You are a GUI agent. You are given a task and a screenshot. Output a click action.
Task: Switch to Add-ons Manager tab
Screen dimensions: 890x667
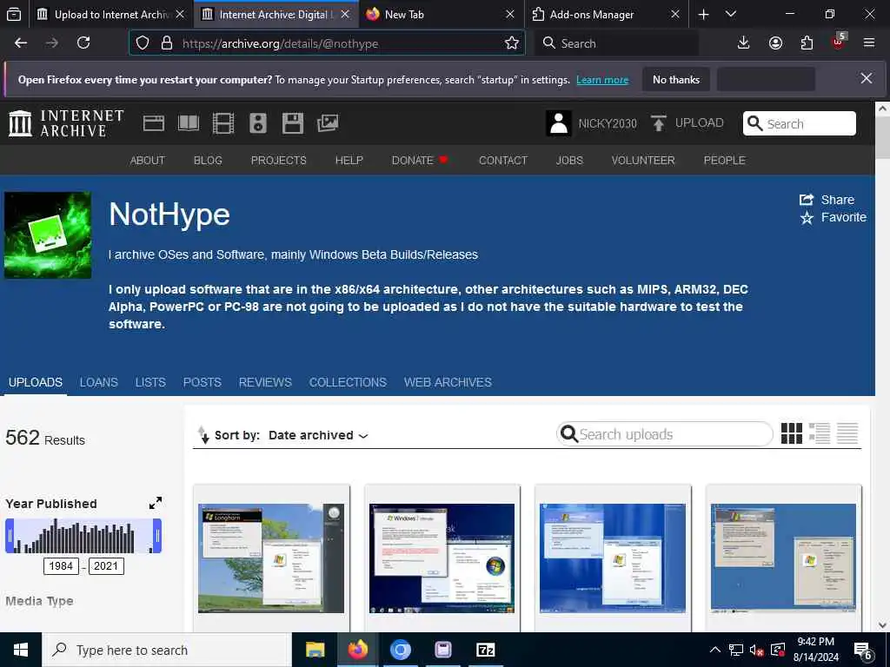(606, 14)
